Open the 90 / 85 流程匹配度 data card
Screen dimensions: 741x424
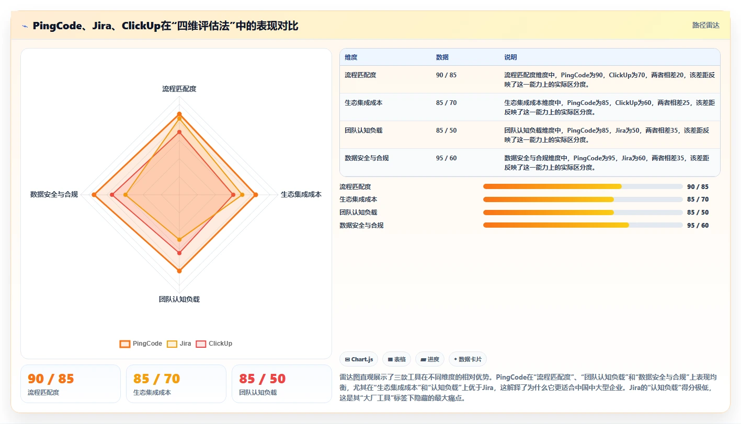(71, 384)
